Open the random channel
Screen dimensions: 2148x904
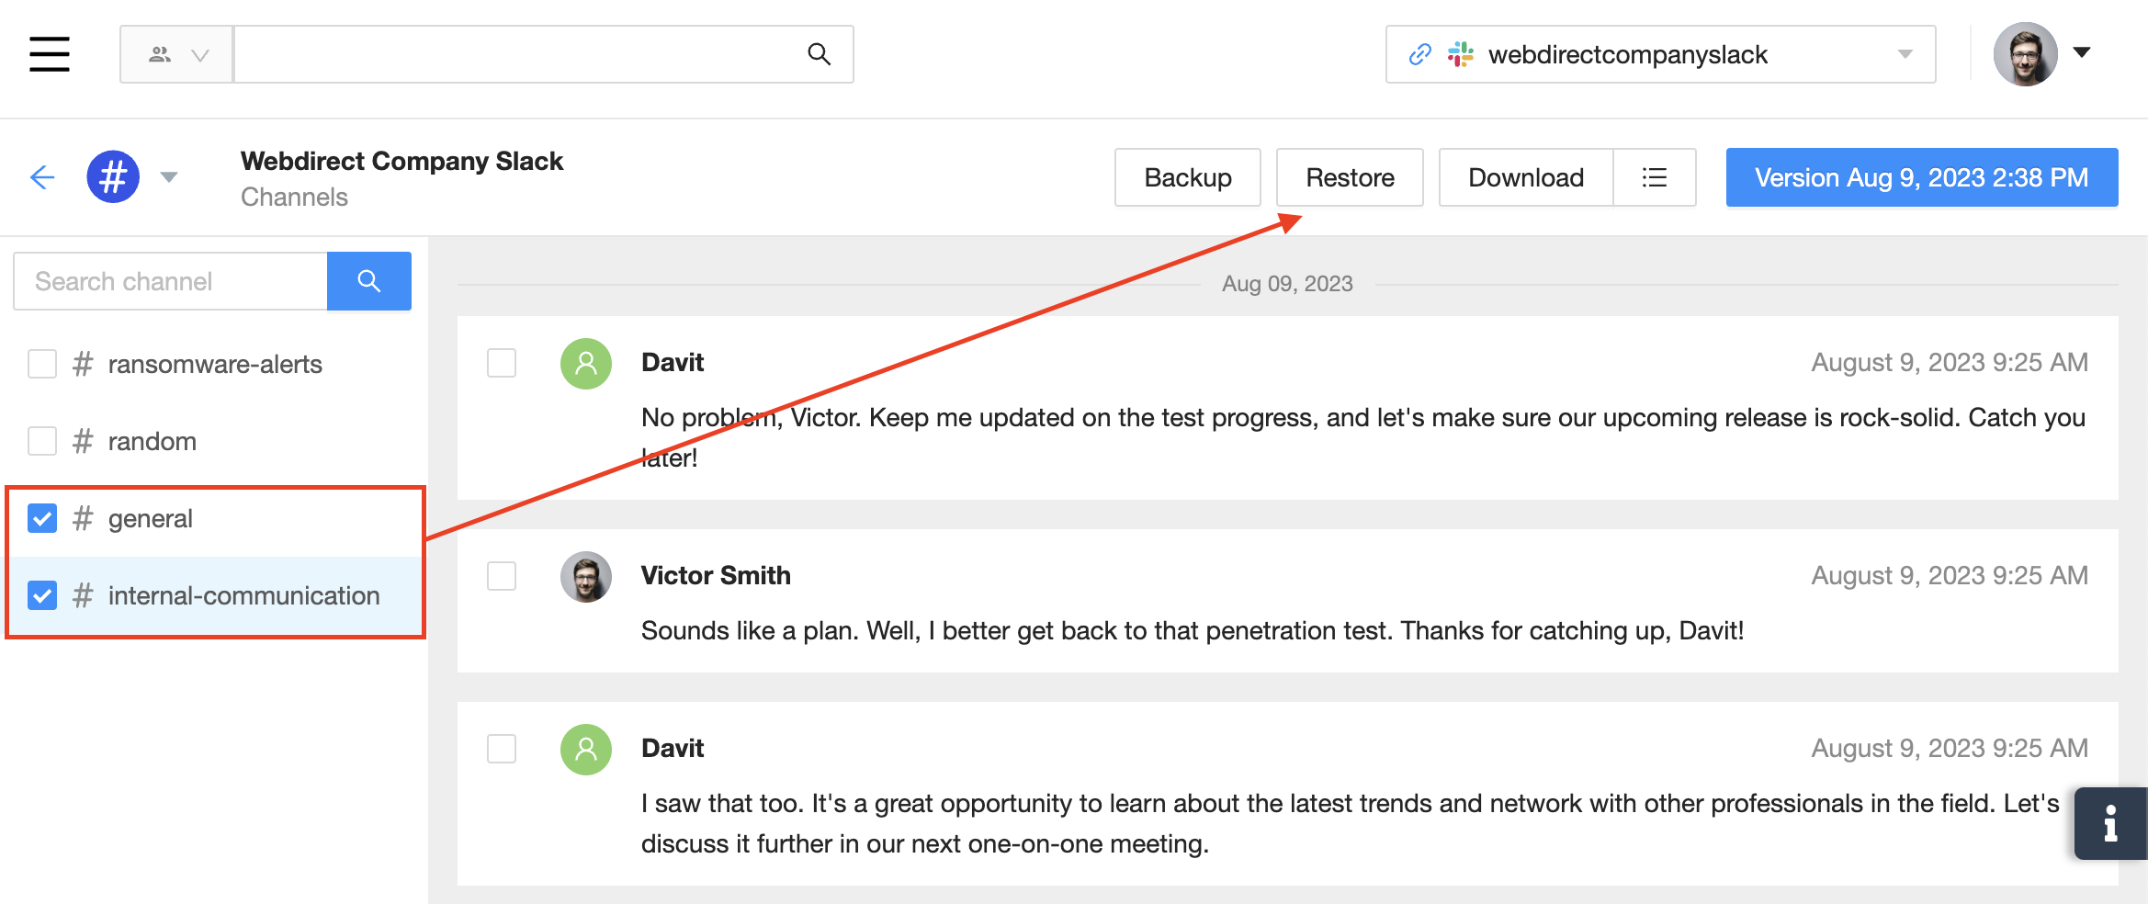pos(152,441)
